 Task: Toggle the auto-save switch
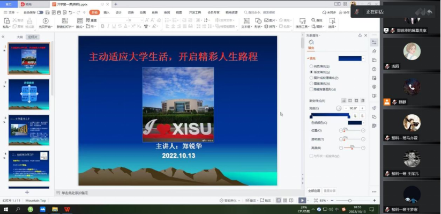(x=40, y=12)
